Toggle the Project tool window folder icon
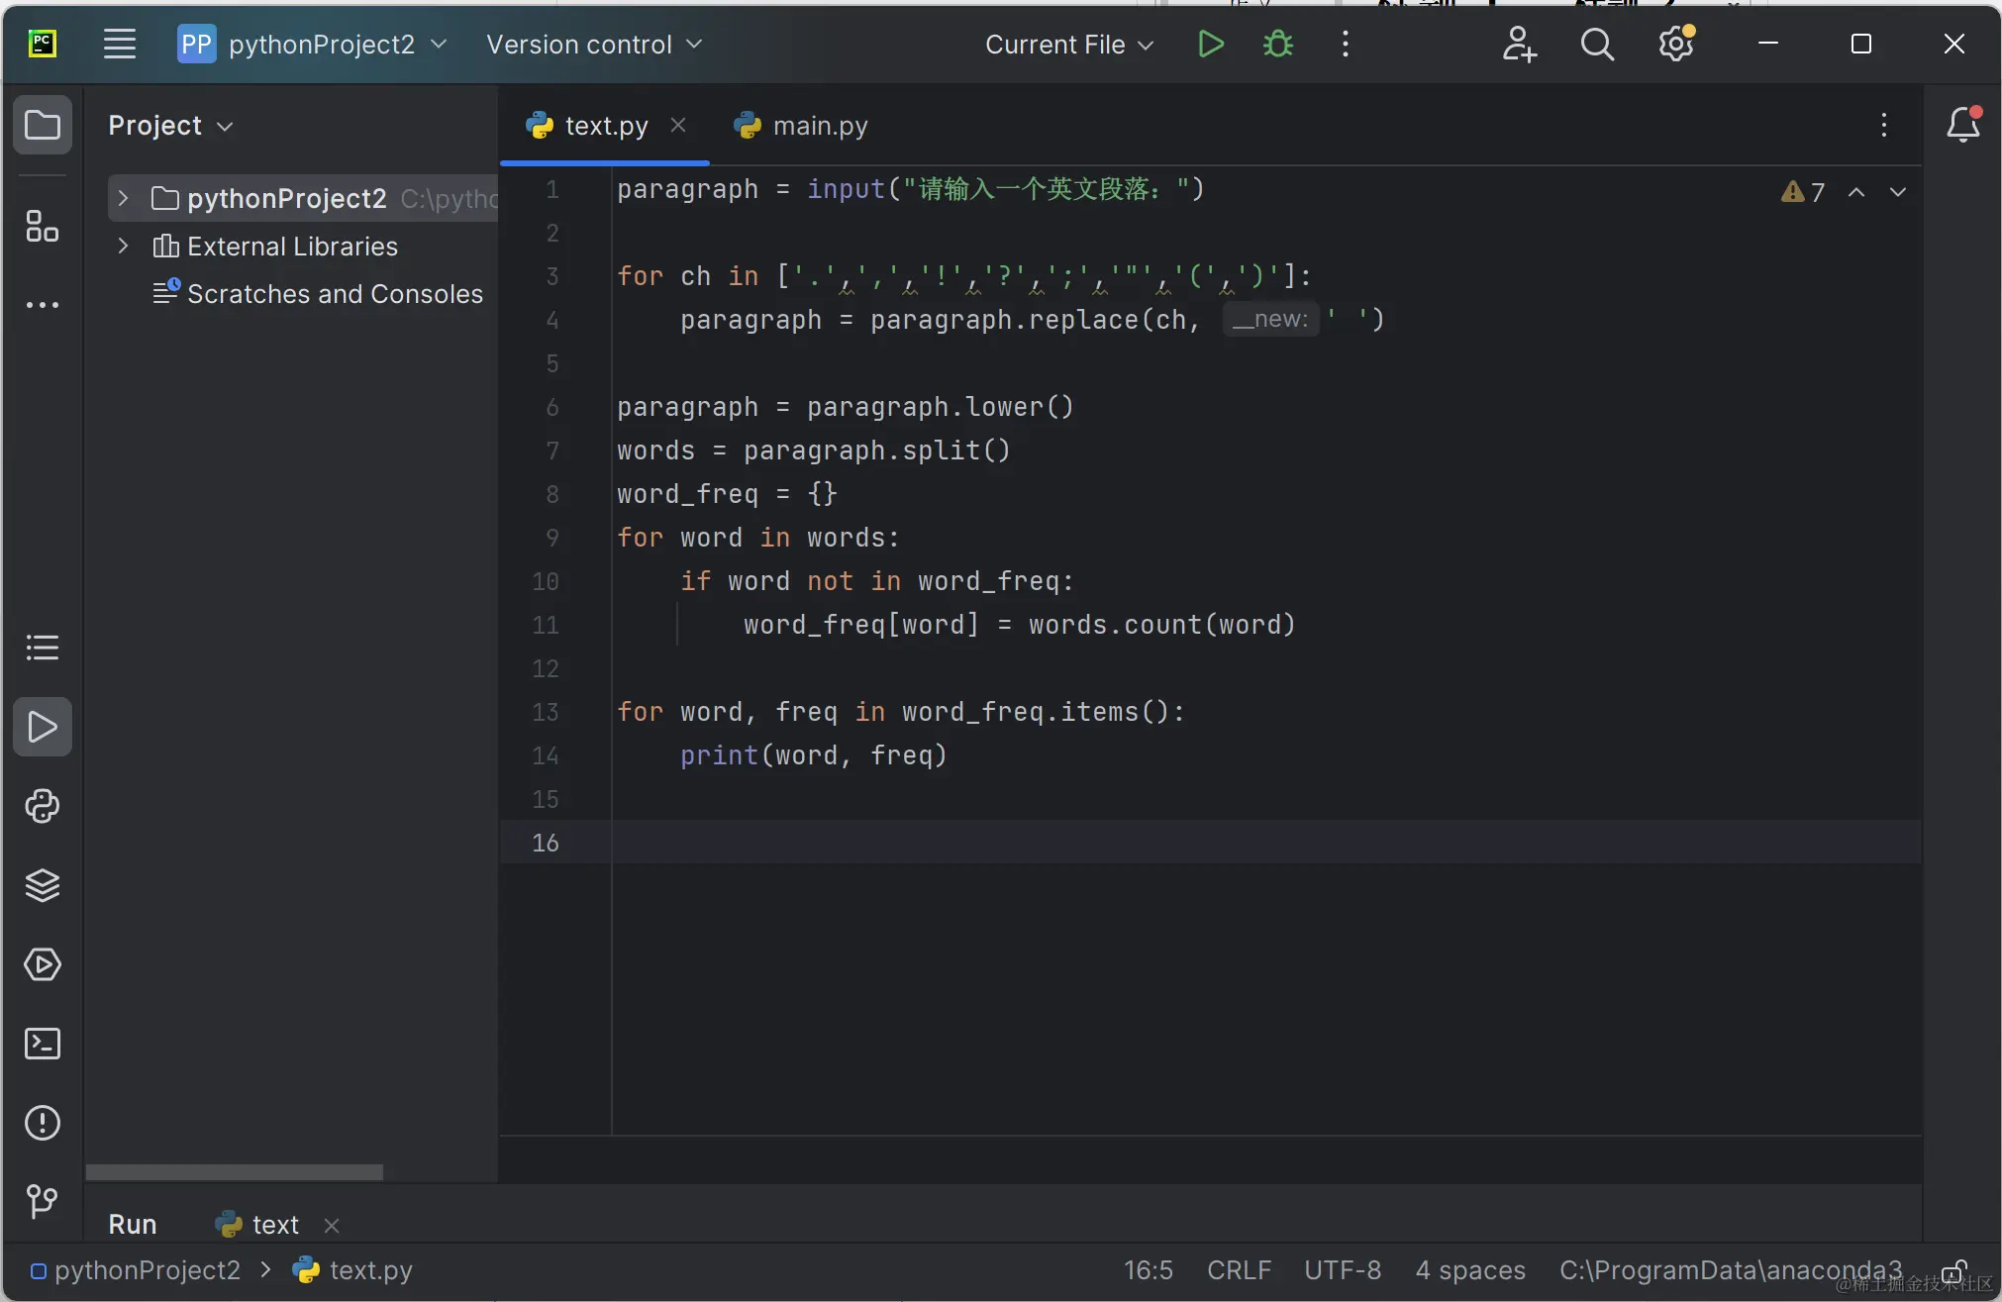 (43, 125)
